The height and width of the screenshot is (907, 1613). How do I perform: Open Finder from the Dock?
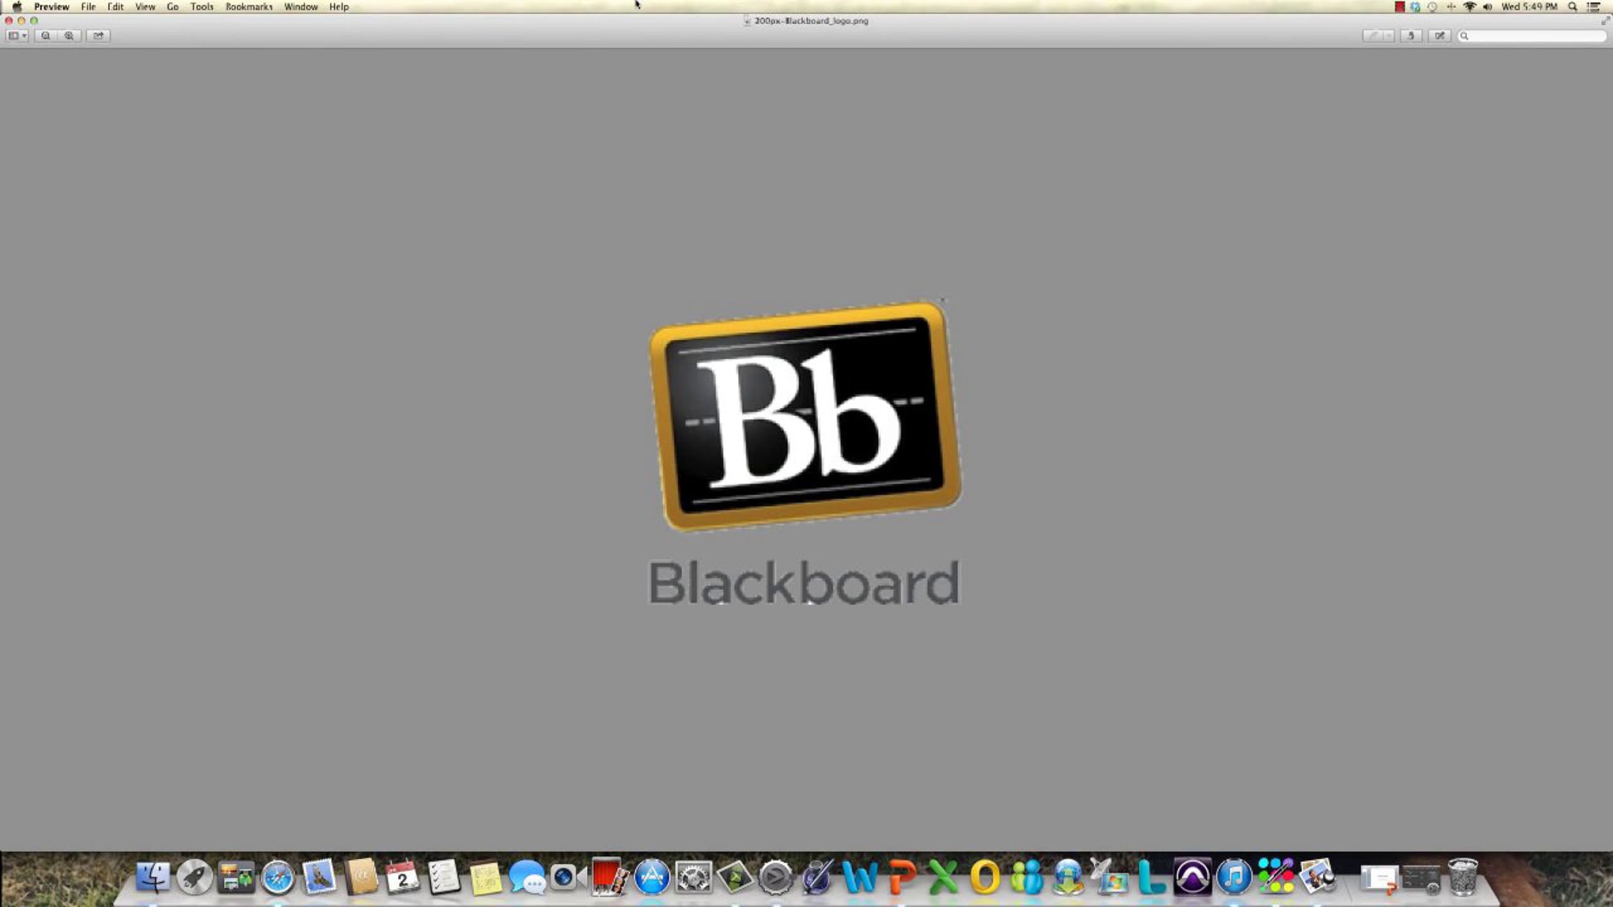pos(153,877)
